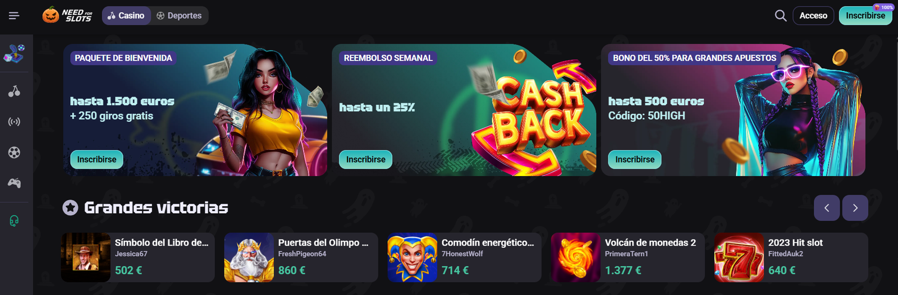
Task: Show previous Grandes victorias with left arrow
Action: point(827,208)
